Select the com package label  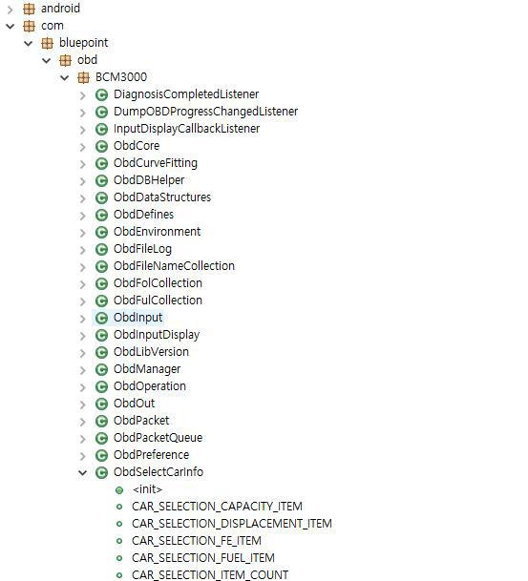click(x=53, y=26)
